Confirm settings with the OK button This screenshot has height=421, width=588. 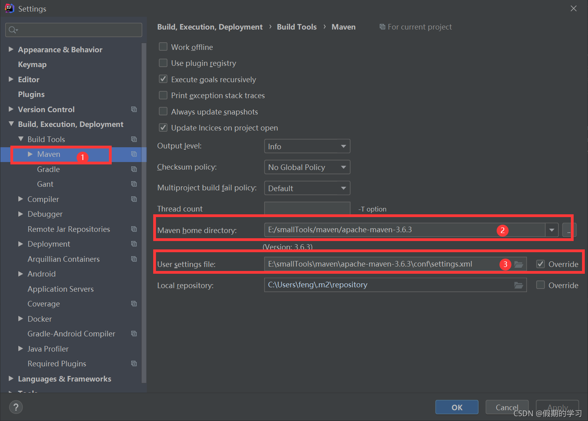click(457, 407)
